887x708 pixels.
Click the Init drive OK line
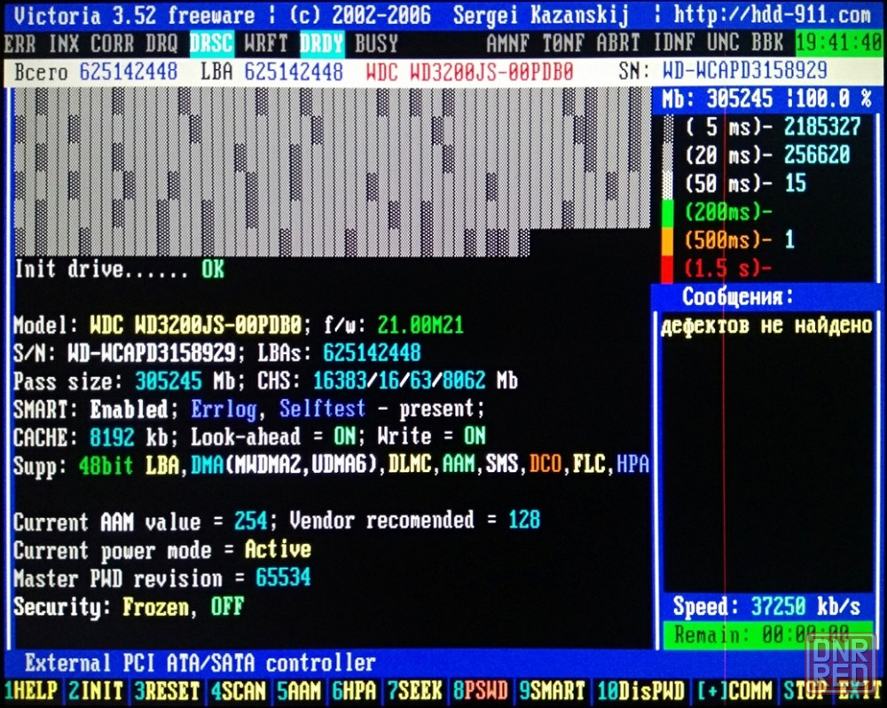coord(120,270)
